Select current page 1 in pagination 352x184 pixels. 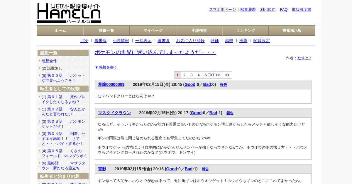coord(177,75)
